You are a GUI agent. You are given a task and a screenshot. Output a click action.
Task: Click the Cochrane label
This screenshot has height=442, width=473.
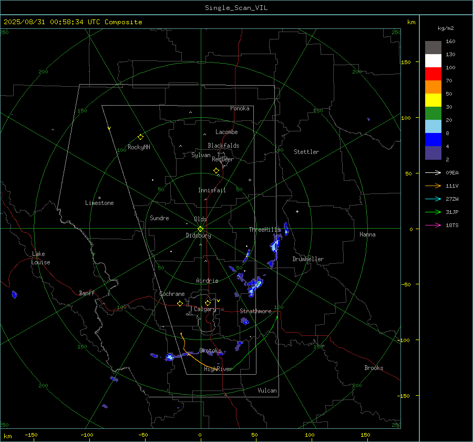pos(172,294)
